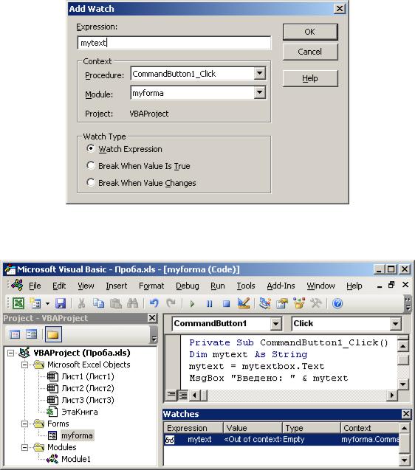Click View Microsoft Excel icon in toolbar

[18, 303]
